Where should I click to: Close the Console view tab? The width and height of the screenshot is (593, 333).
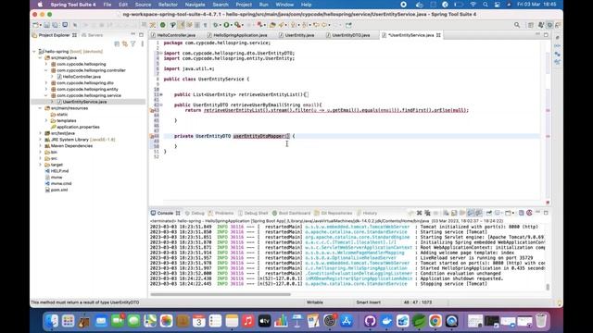[x=178, y=213]
